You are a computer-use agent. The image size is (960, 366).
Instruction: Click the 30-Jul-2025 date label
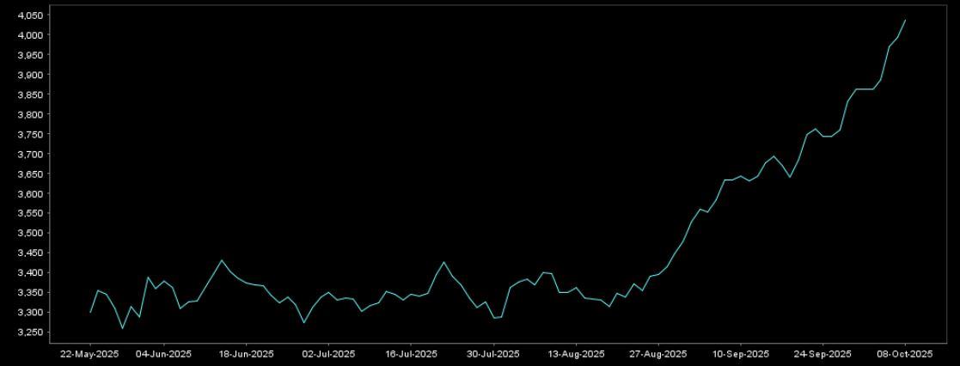492,354
